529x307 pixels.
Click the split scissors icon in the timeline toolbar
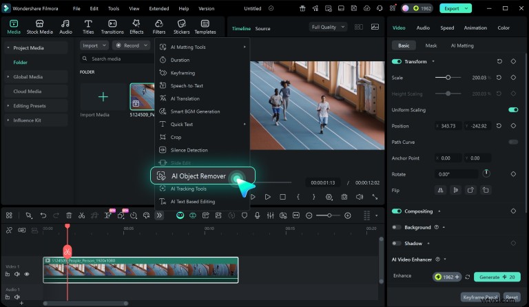(81, 215)
